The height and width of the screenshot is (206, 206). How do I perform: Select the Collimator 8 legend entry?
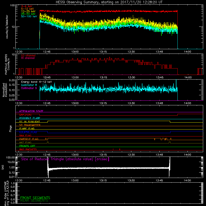coord(29,85)
